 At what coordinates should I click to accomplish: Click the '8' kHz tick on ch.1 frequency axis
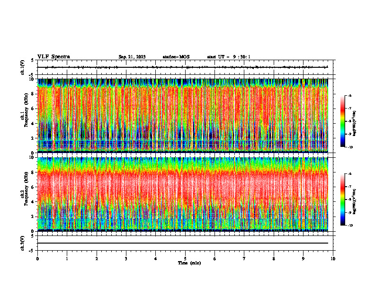click(x=33, y=94)
